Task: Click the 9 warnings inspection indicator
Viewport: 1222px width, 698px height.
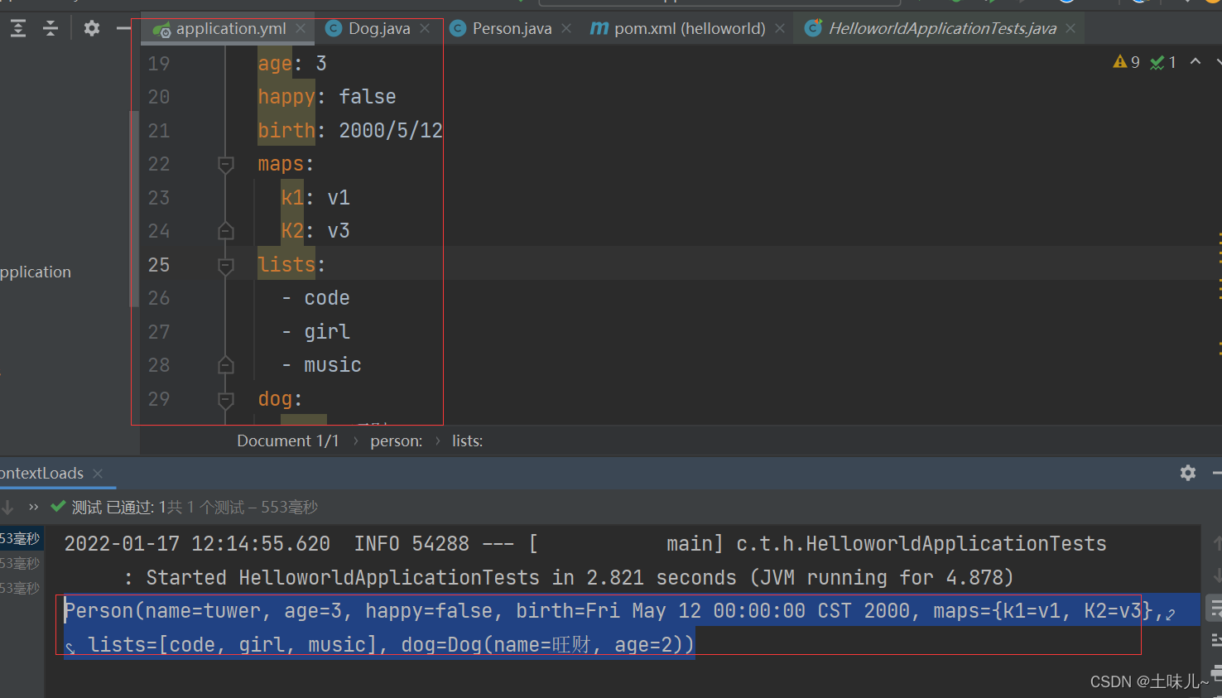Action: 1126,62
